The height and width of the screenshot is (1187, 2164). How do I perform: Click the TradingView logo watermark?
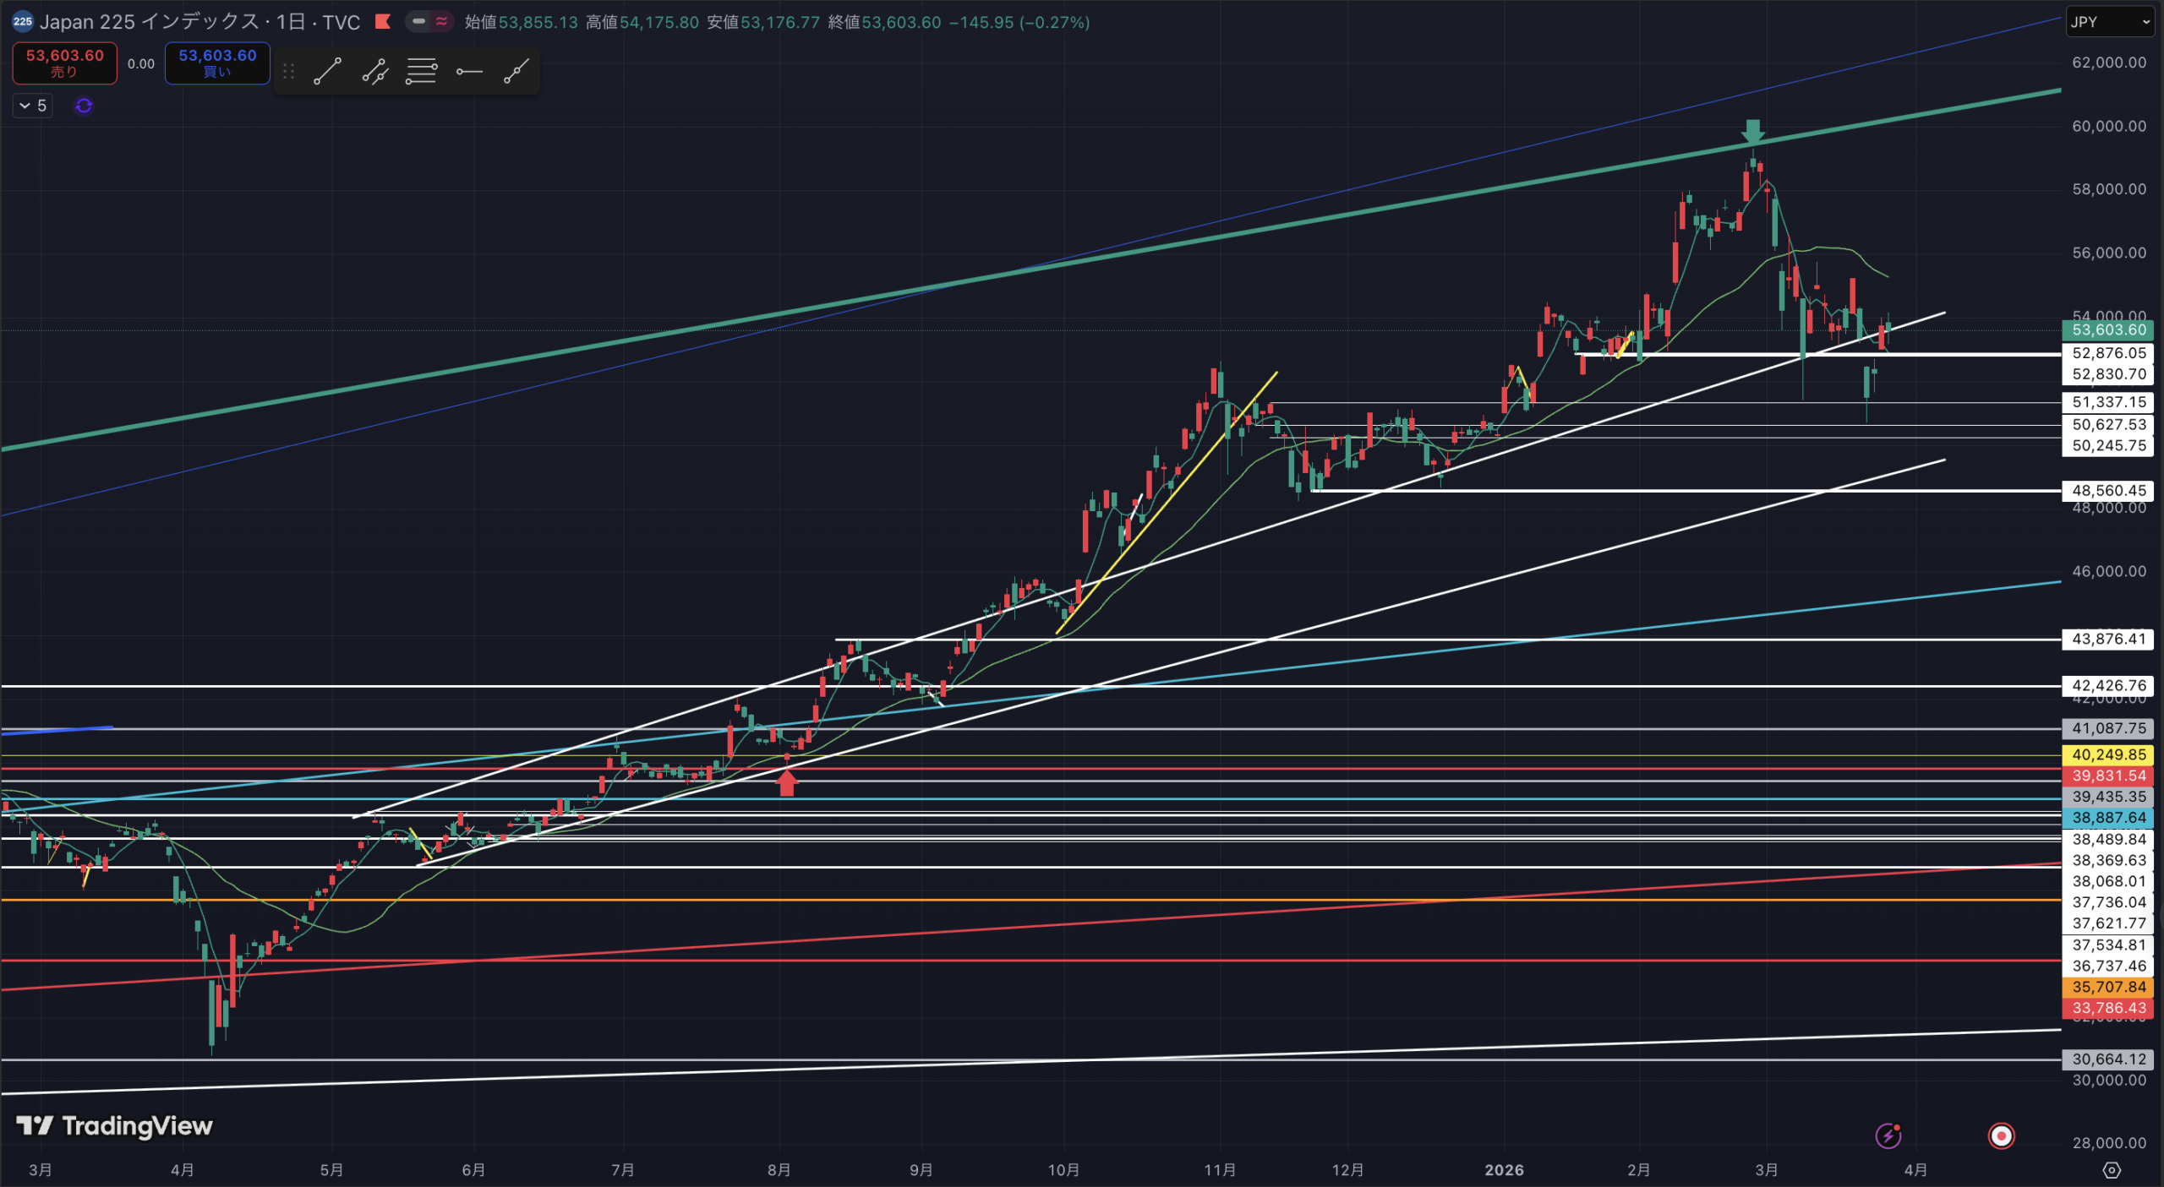115,1125
